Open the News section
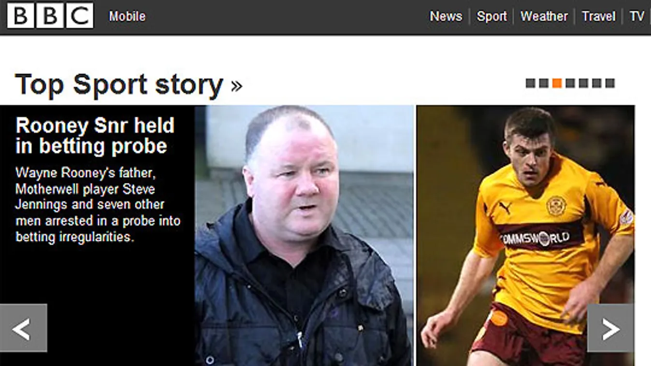Screen dimensions: 651x366 click(446, 16)
